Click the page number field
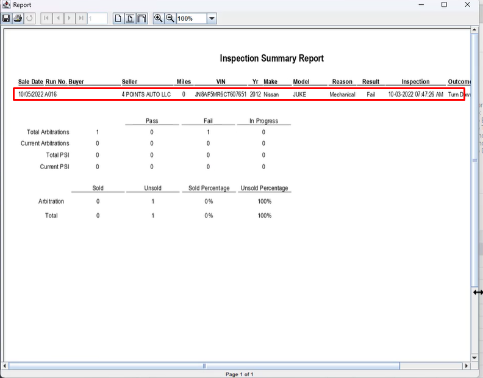This screenshot has height=378, width=483. click(98, 19)
